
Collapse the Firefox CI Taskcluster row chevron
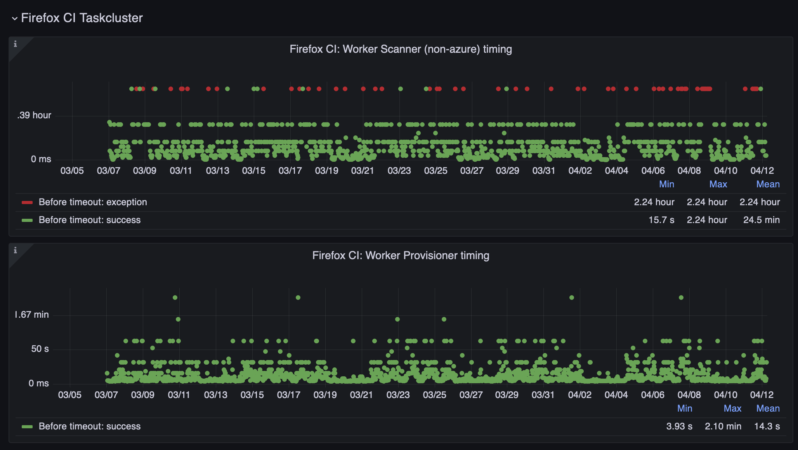point(15,18)
